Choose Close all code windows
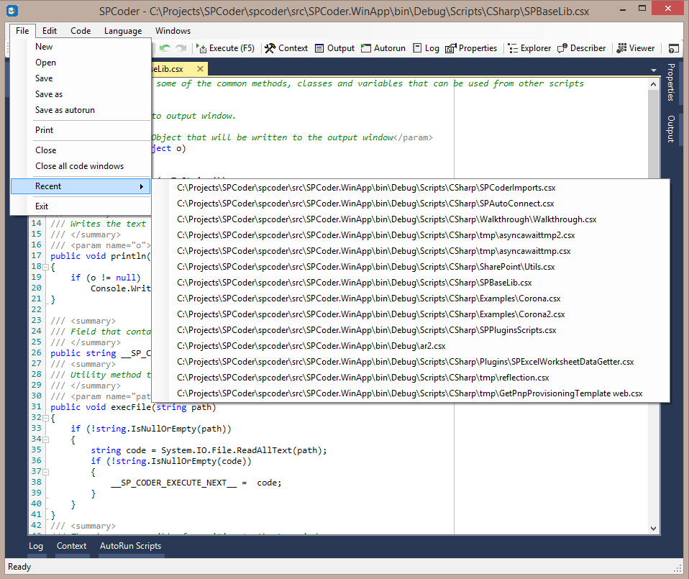The image size is (689, 579). 81,166
